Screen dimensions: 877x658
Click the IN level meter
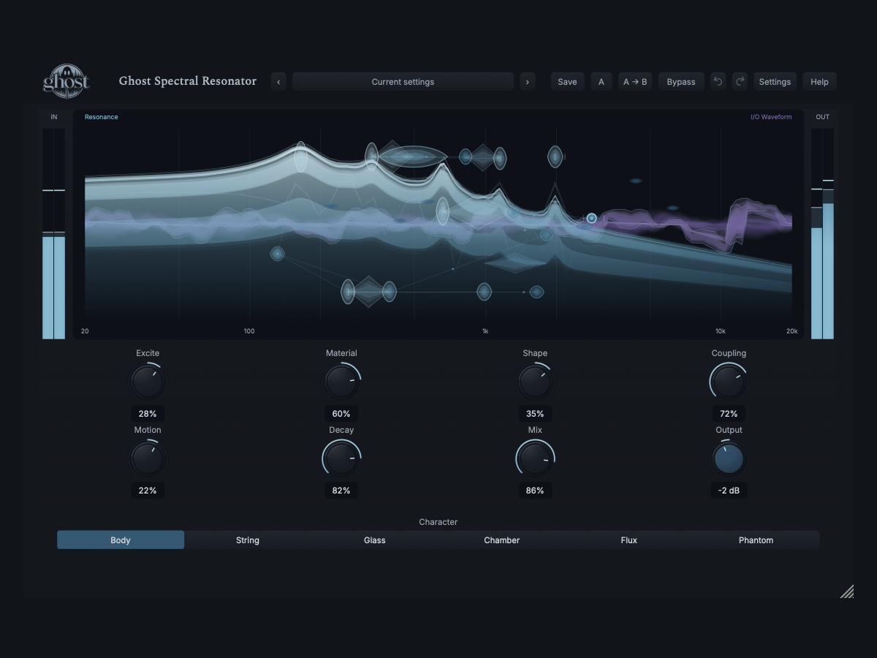pos(53,234)
